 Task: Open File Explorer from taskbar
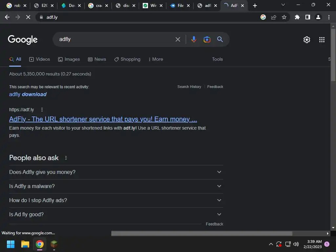tap(25, 244)
